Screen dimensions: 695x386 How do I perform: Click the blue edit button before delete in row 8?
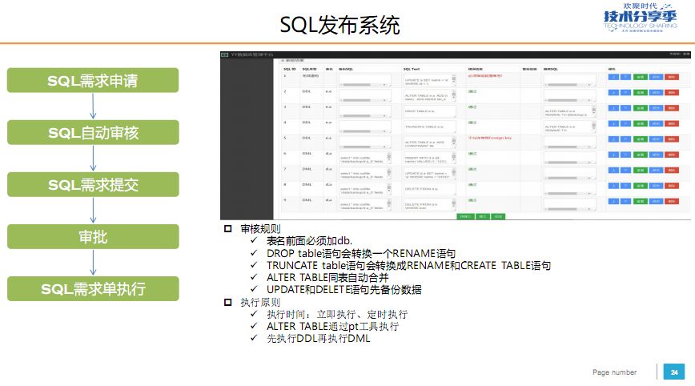coord(656,186)
